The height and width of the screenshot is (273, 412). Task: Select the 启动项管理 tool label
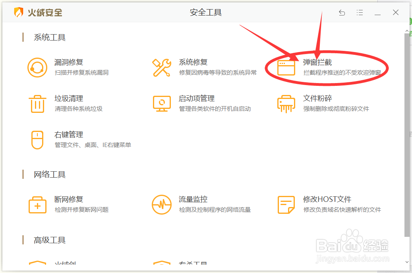pyautogui.click(x=197, y=99)
